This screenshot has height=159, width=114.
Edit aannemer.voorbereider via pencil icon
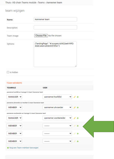click(75, 118)
